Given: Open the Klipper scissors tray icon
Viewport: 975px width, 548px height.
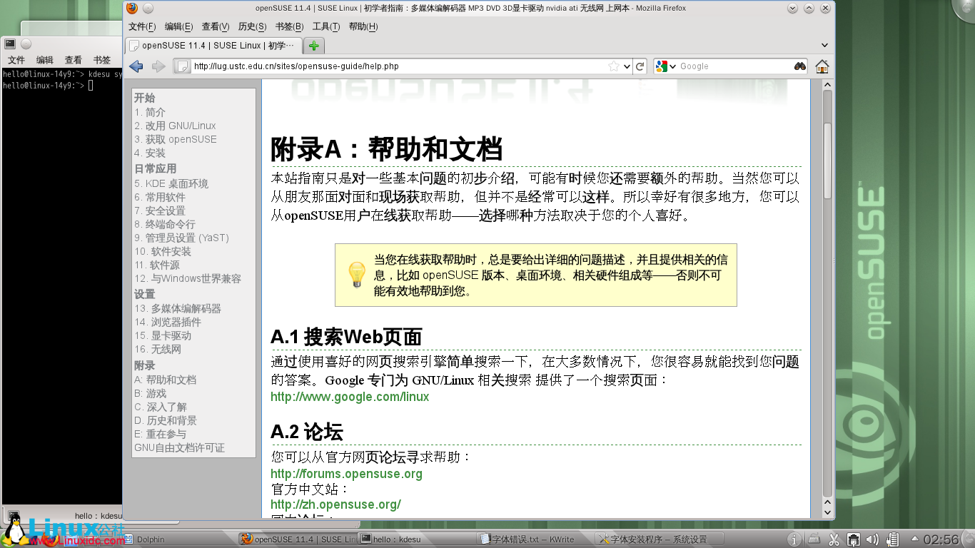Looking at the screenshot, I should [x=834, y=539].
